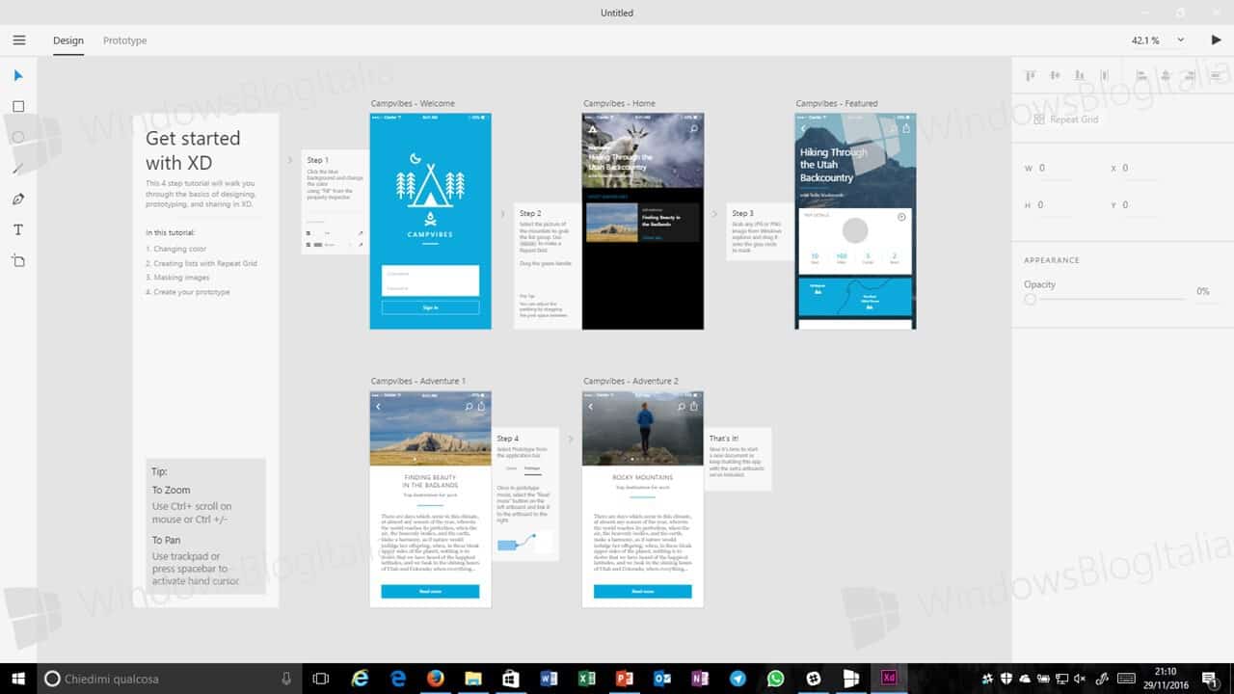Screen dimensions: 1234x694
Task: Click the Opacity 0% value
Action: [1202, 291]
